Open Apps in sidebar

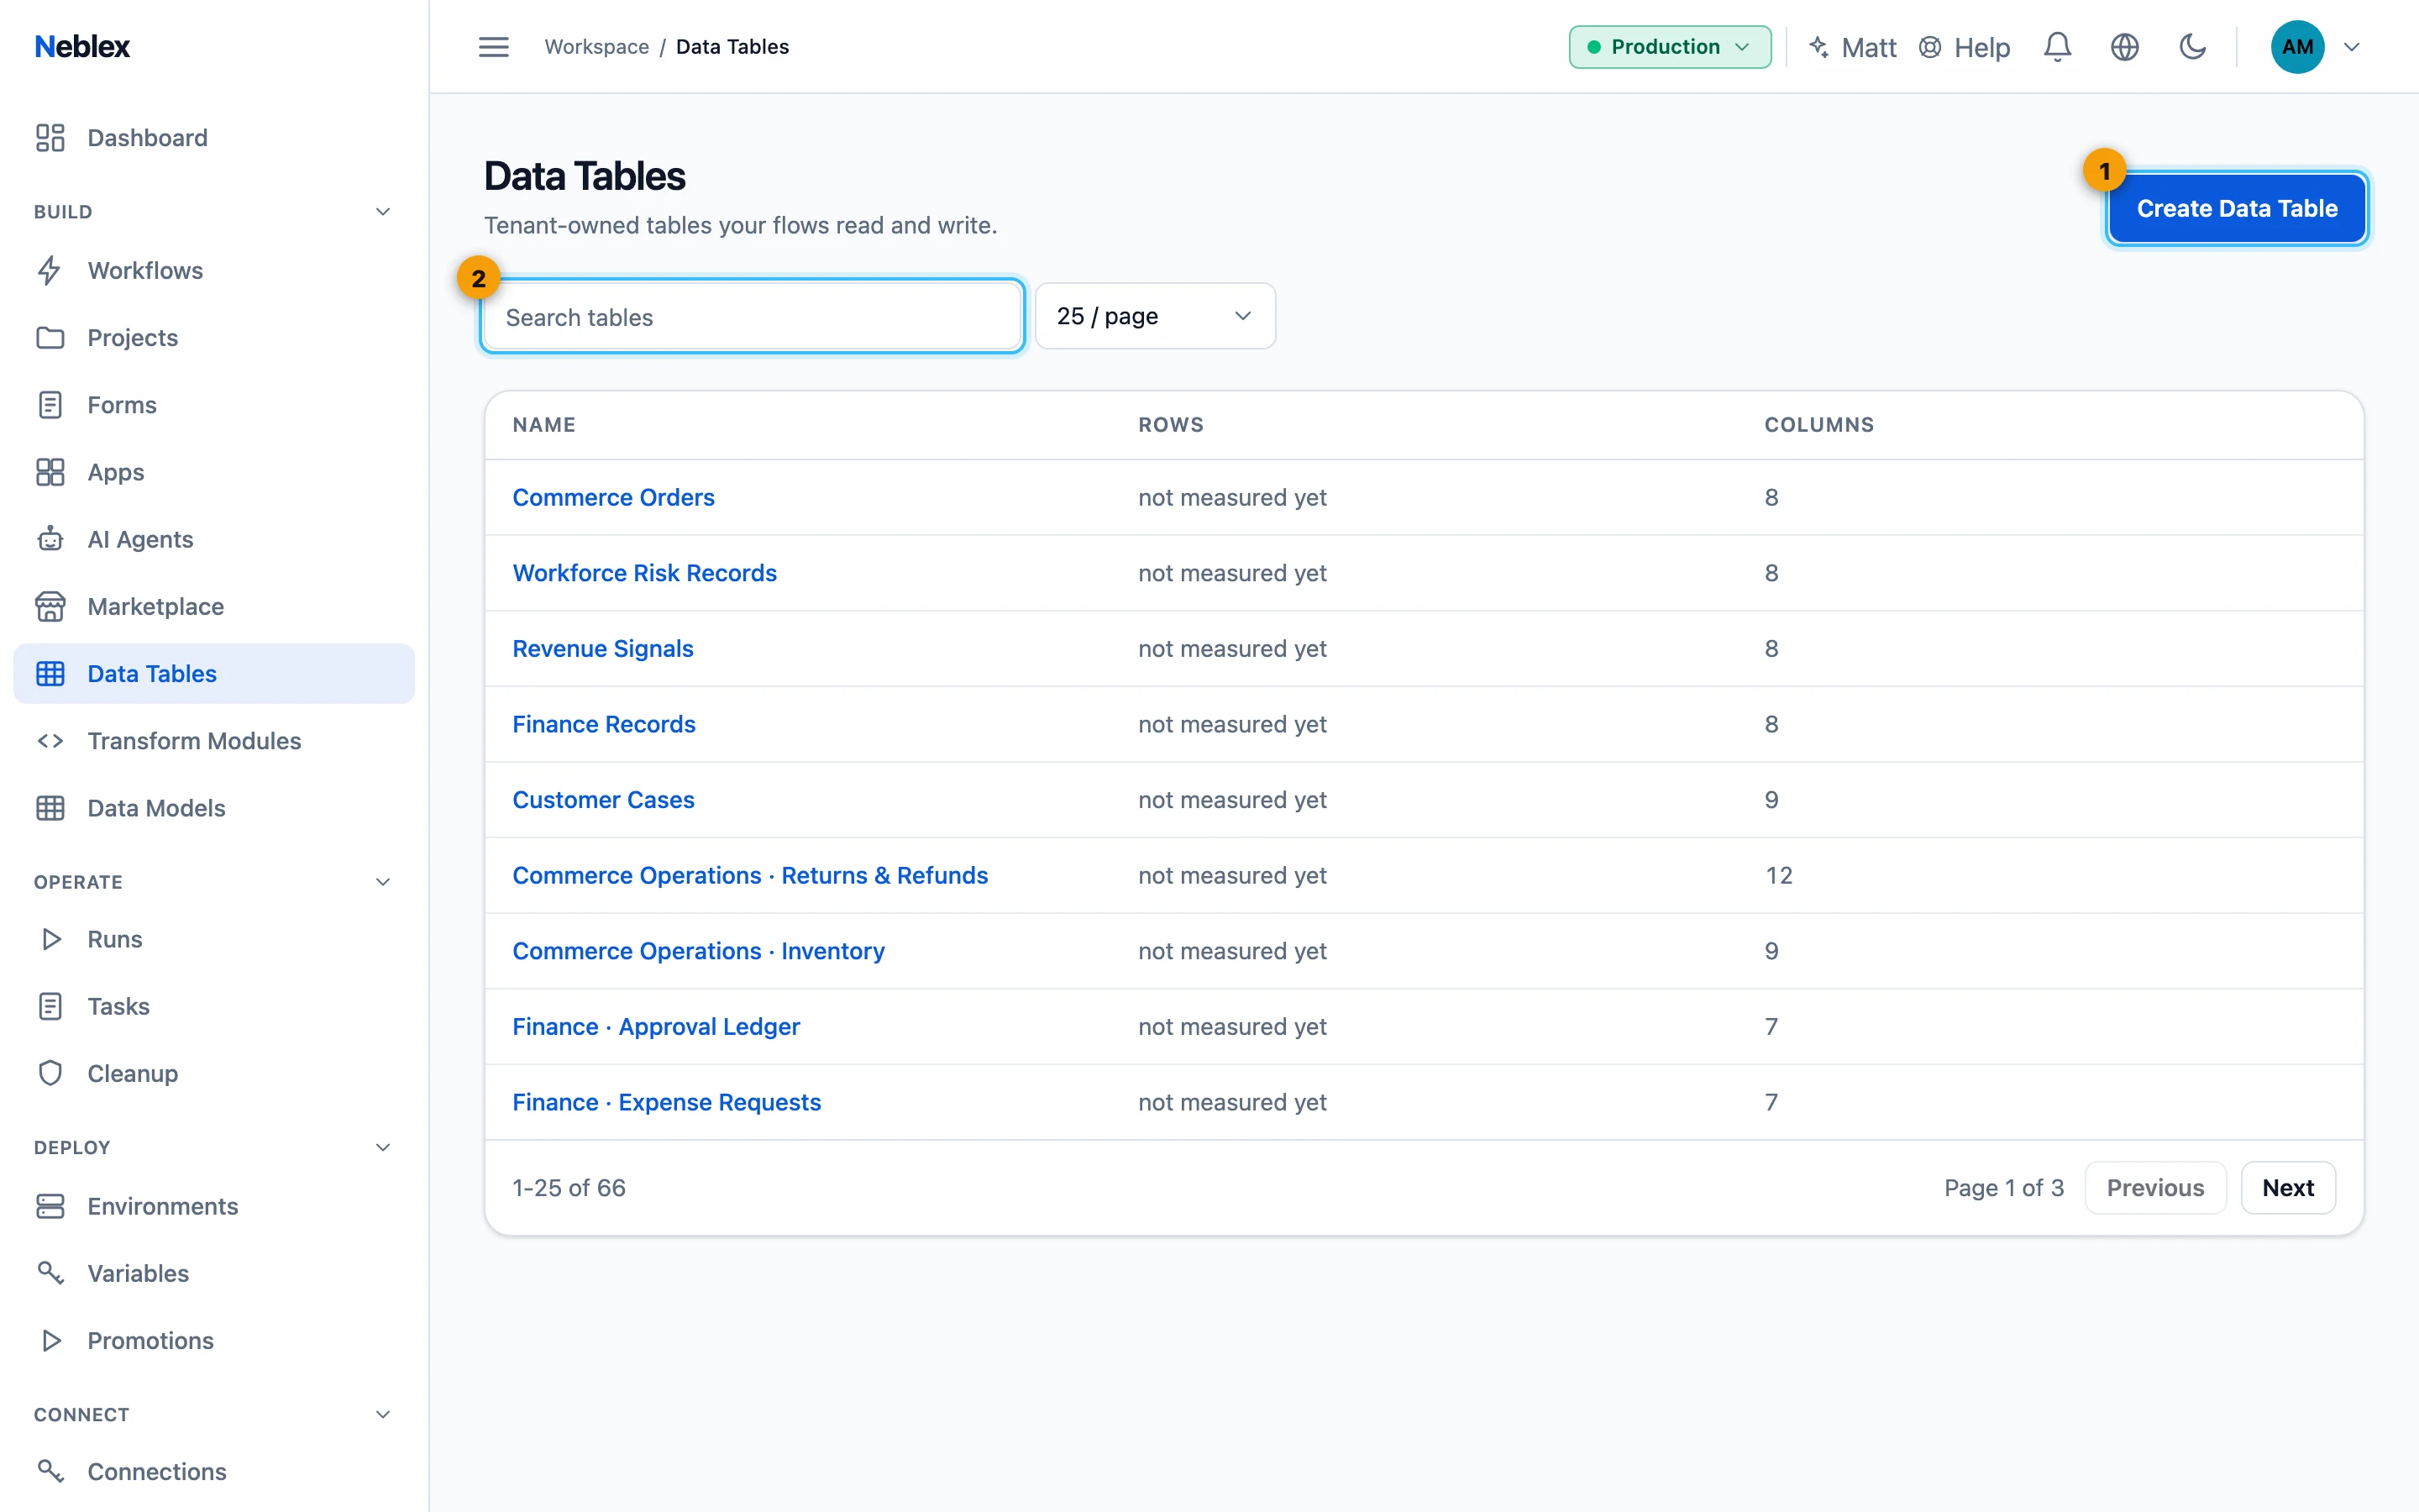tap(214, 472)
